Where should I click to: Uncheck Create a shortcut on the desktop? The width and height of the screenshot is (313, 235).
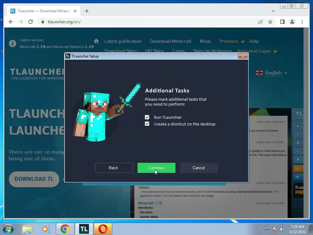[x=147, y=124]
